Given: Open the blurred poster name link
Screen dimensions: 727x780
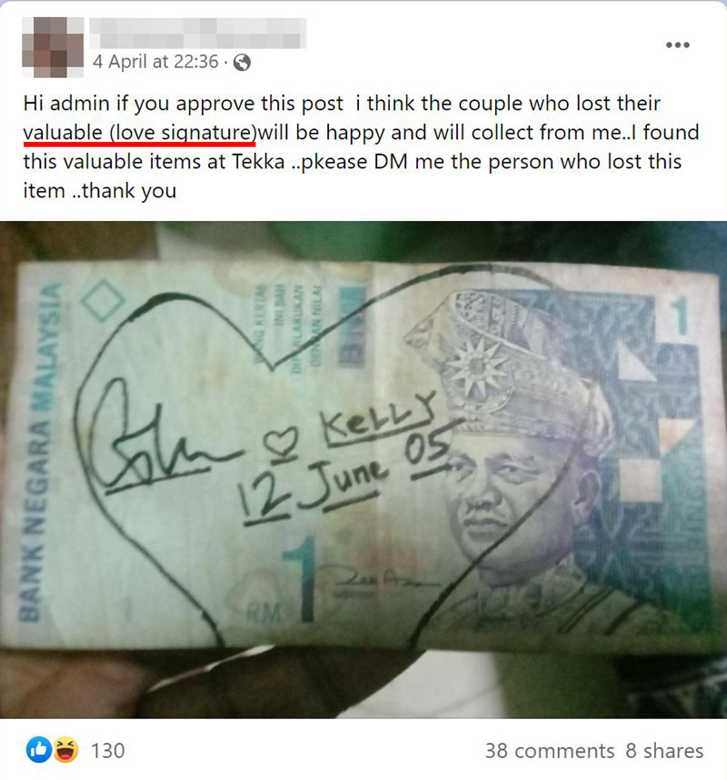Looking at the screenshot, I should (198, 33).
